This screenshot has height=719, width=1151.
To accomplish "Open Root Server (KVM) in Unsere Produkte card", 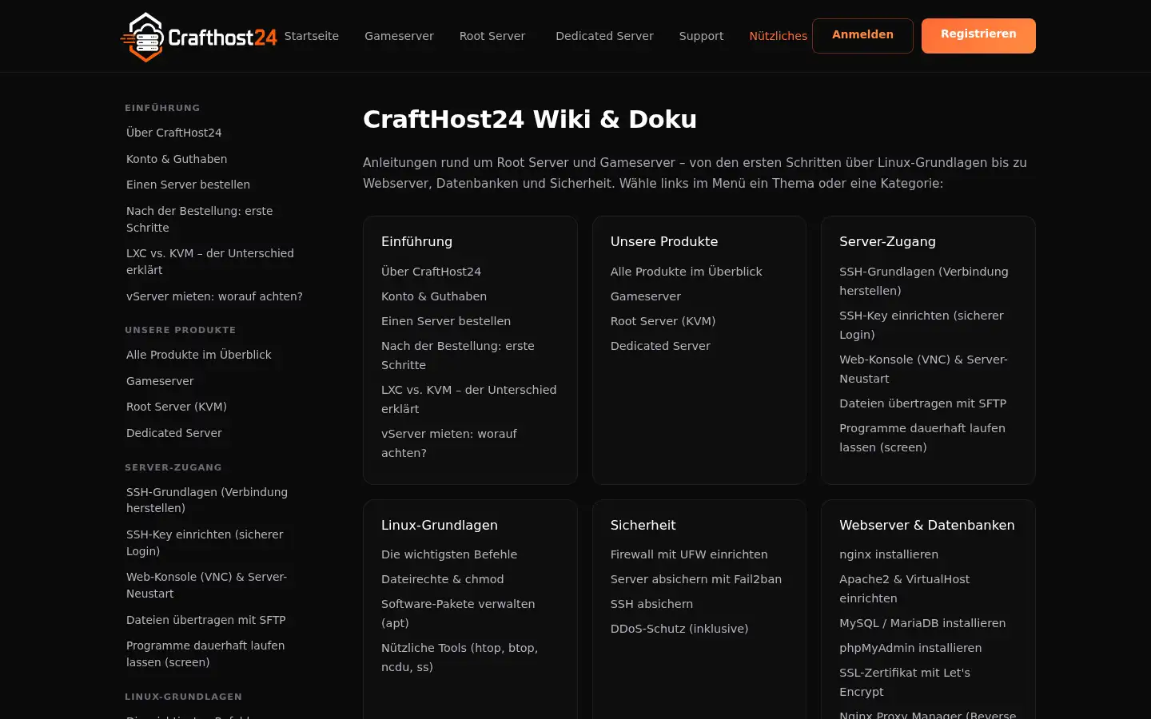I will 663,321.
